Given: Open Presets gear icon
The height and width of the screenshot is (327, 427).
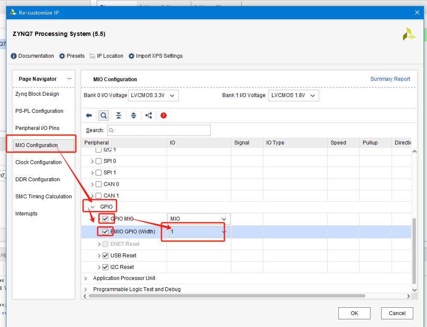Looking at the screenshot, I should pos(62,56).
